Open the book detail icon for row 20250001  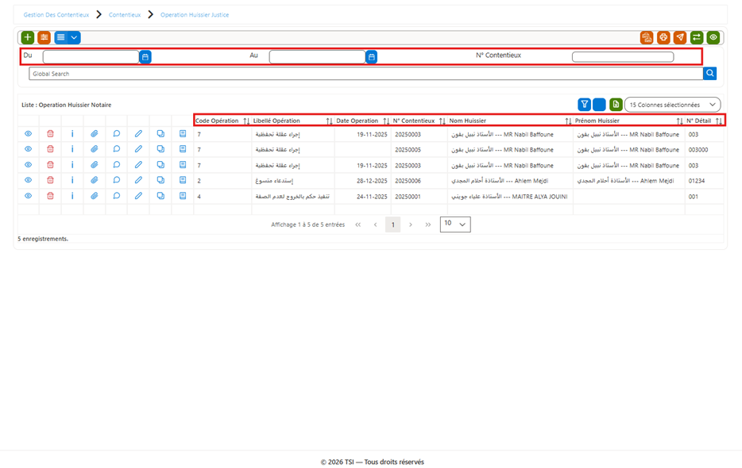tap(183, 196)
